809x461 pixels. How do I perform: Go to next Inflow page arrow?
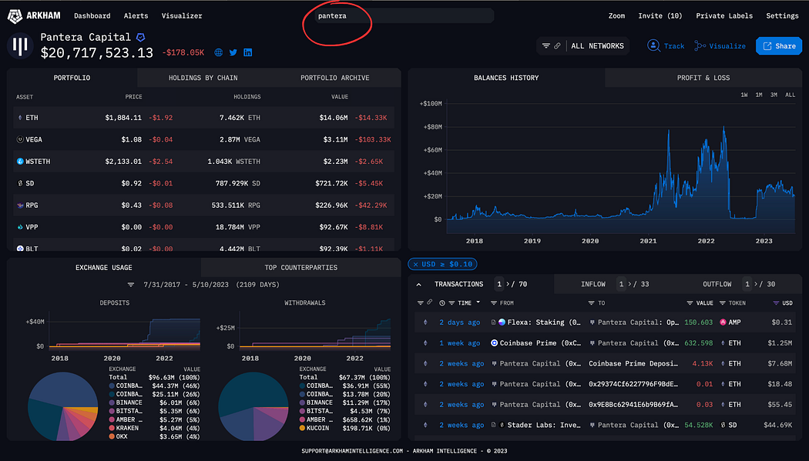[x=630, y=284]
